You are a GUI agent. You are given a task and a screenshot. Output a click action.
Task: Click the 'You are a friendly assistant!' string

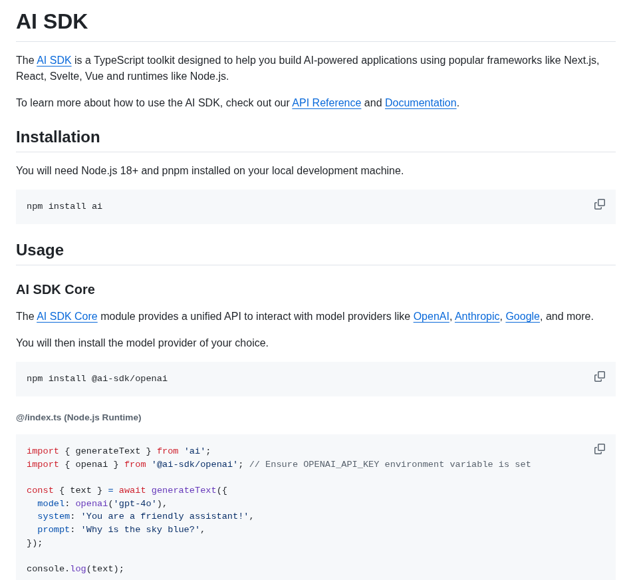coord(165,516)
